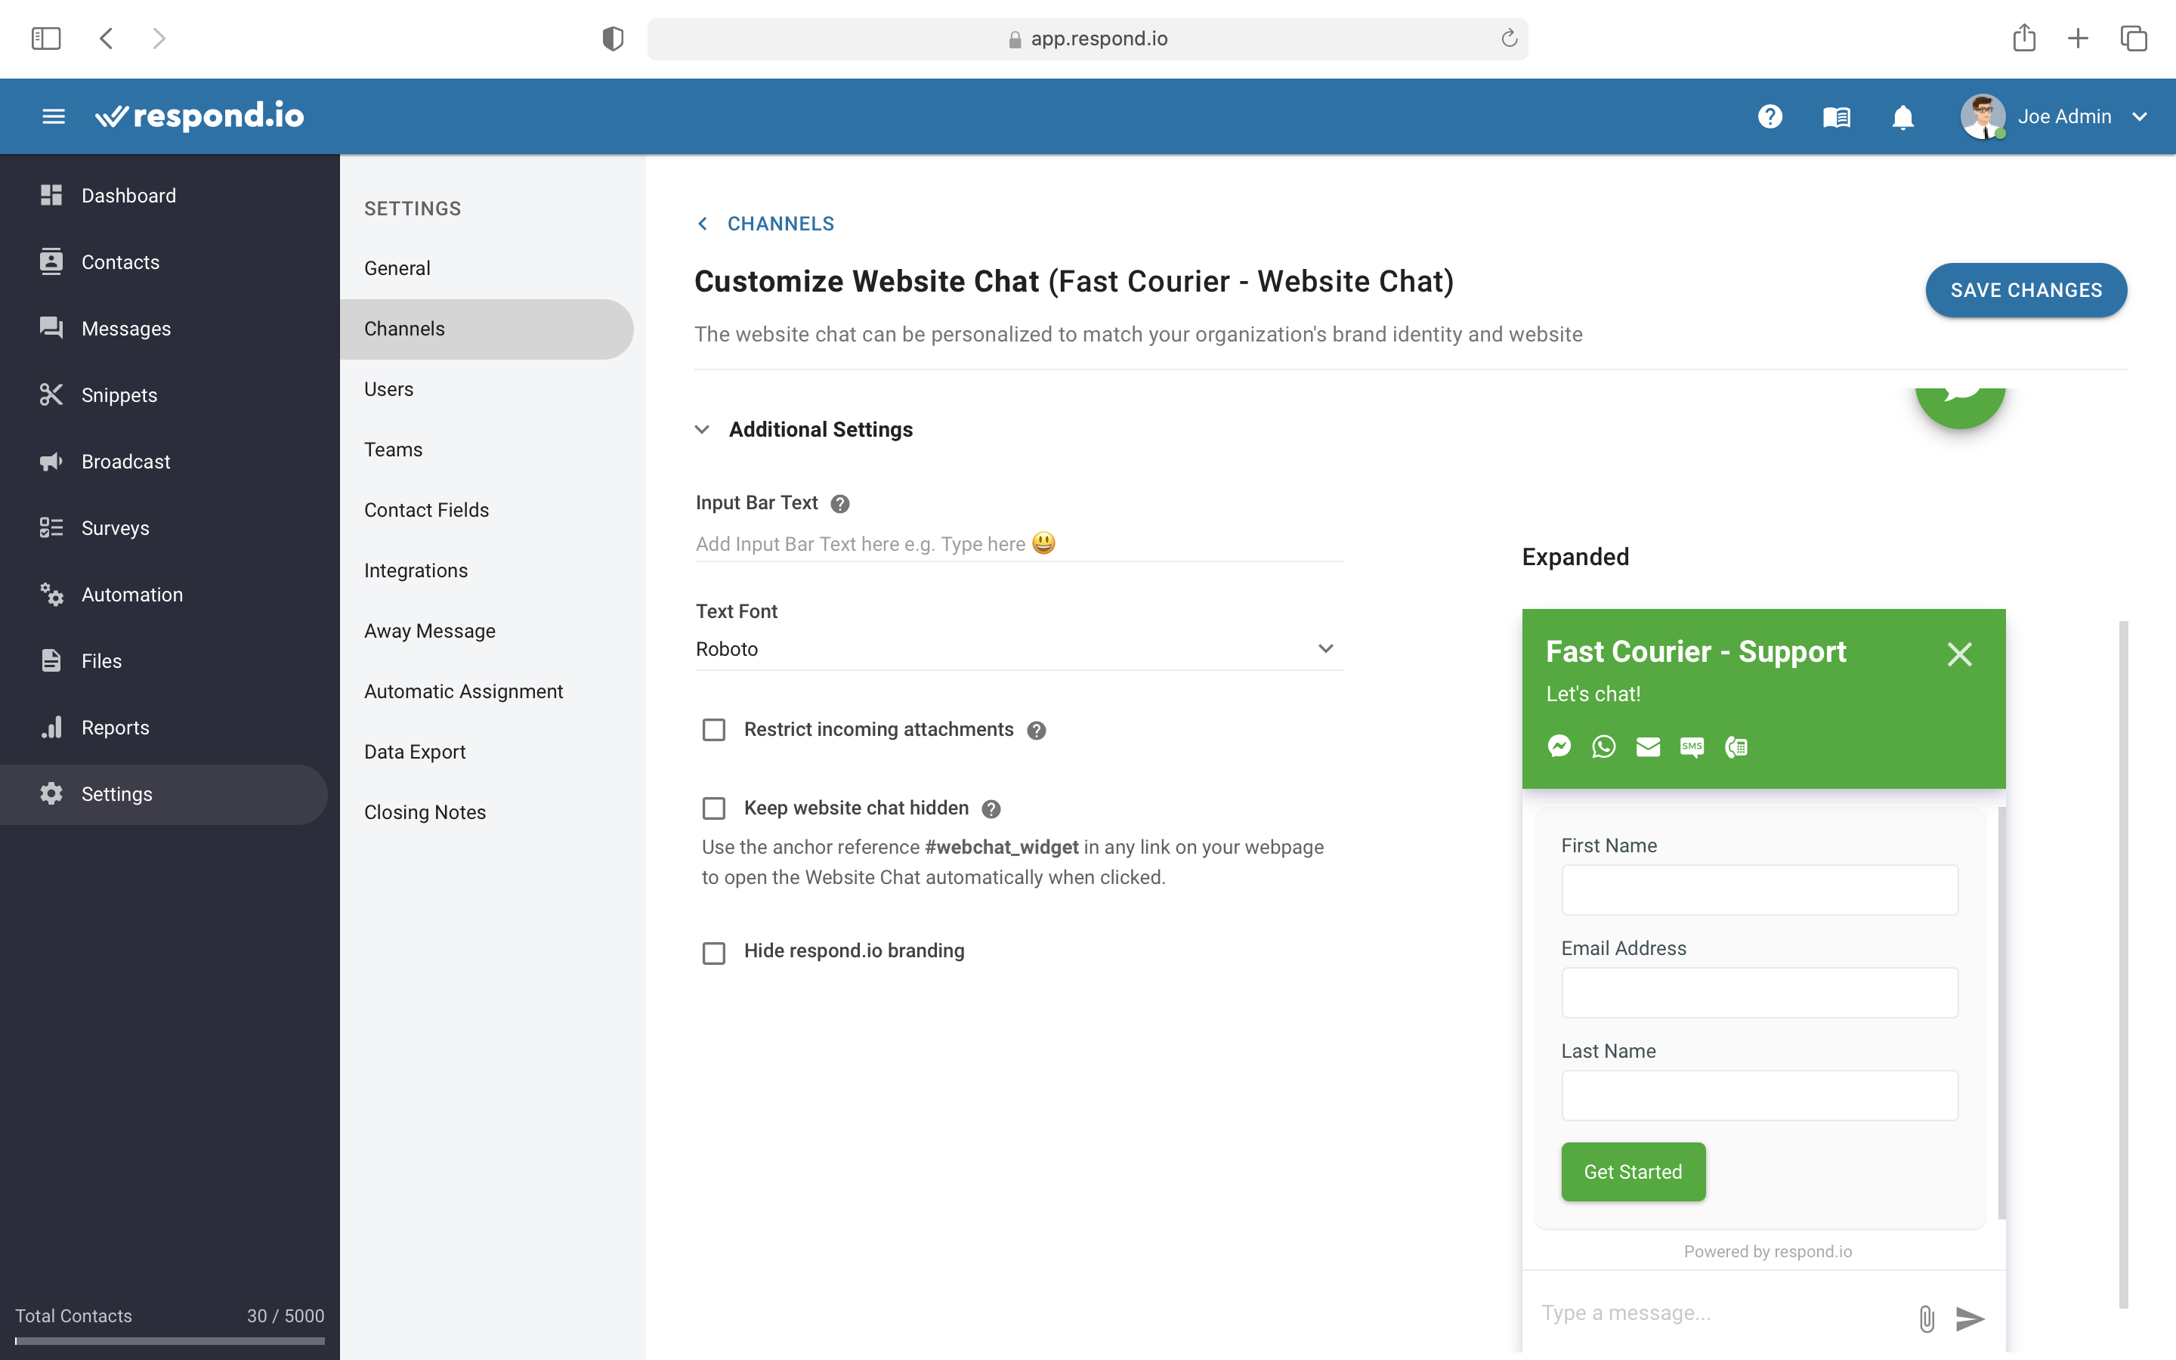Toggle the Safari sidebar button
The image size is (2176, 1360).
pyautogui.click(x=46, y=39)
